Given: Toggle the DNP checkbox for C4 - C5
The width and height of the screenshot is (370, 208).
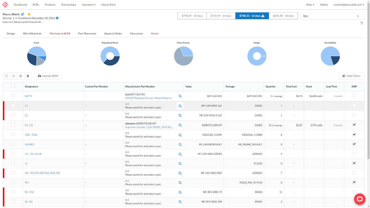Looking at the screenshot, I should (354, 125).
